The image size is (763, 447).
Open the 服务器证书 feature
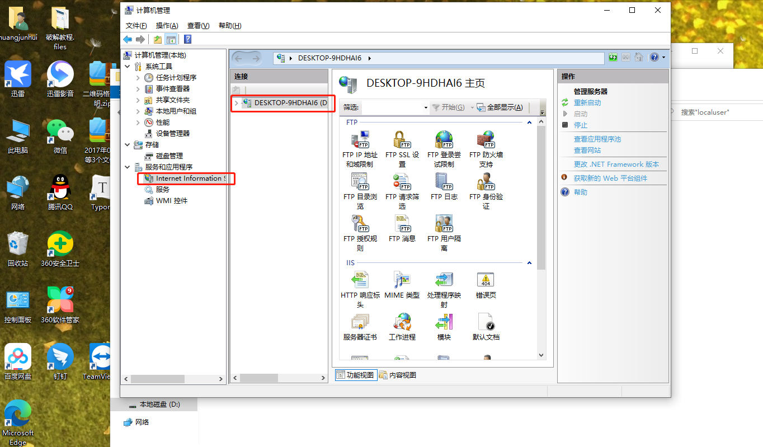point(360,327)
